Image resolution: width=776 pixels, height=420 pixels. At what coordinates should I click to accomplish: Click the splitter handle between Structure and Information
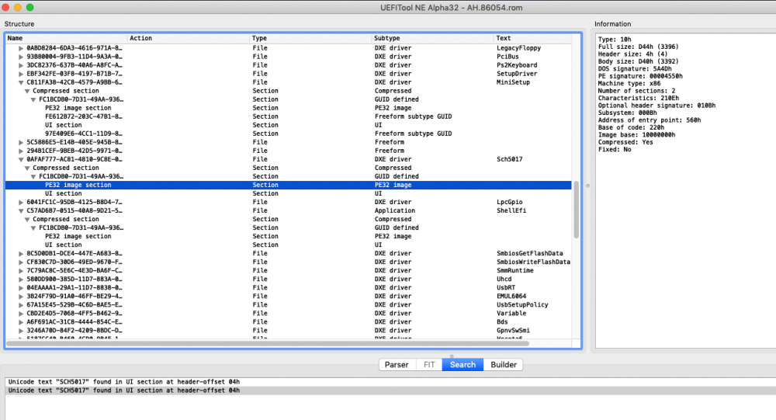(588, 186)
